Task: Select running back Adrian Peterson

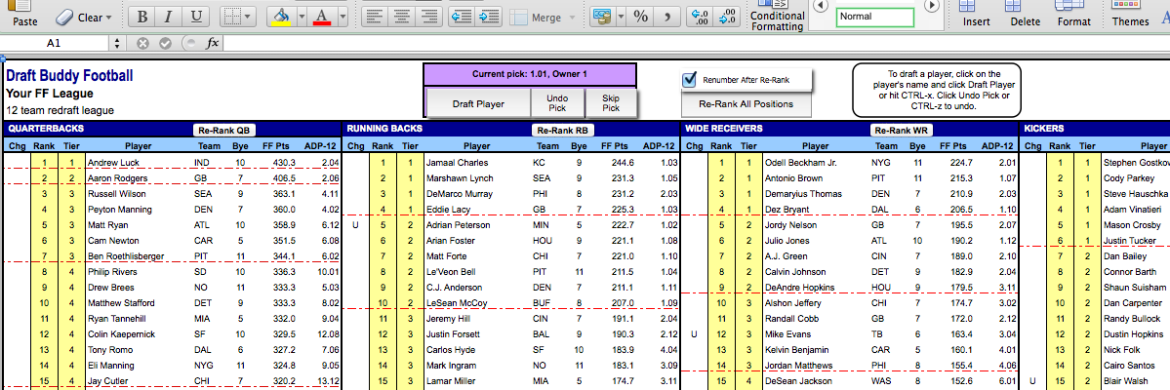Action: (458, 225)
